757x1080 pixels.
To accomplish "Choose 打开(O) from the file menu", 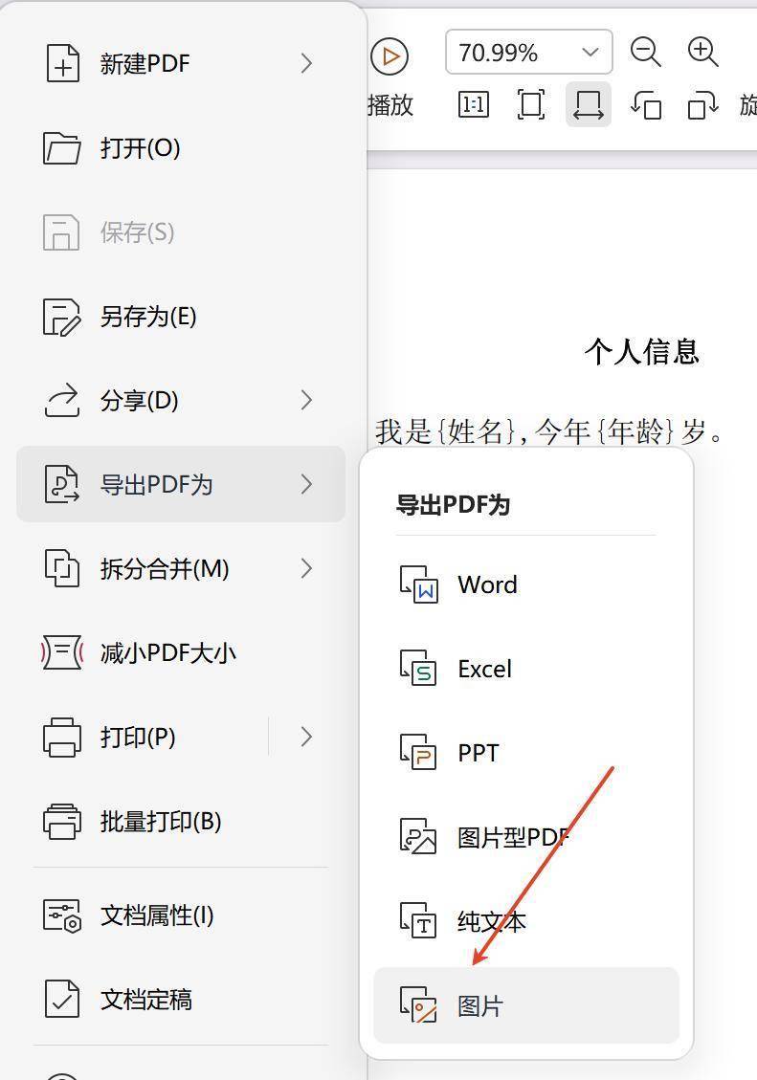I will [x=140, y=148].
